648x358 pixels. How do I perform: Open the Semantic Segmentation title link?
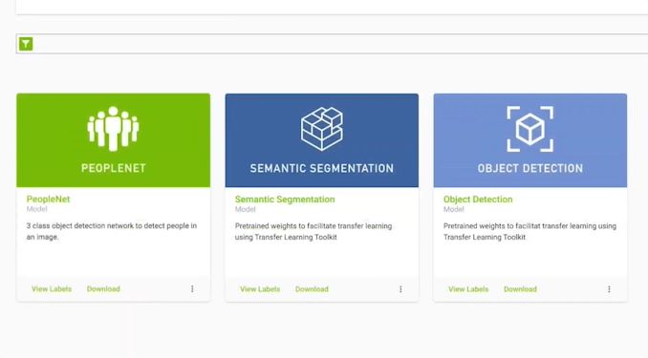coord(285,199)
